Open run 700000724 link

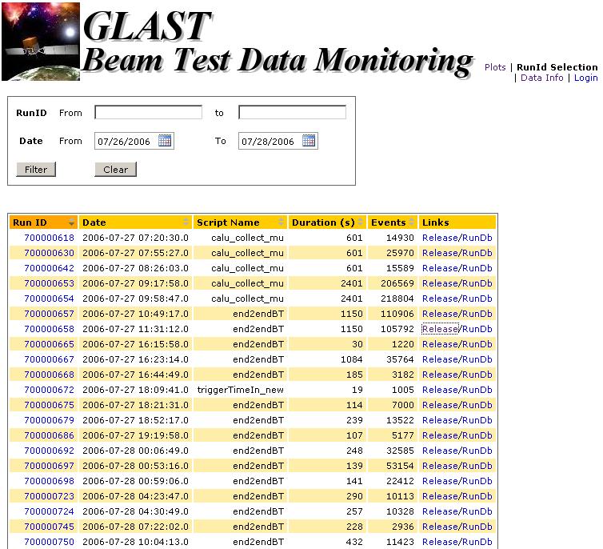(x=50, y=511)
